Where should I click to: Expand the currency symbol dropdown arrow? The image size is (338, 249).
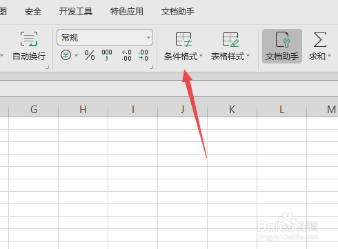click(x=76, y=55)
